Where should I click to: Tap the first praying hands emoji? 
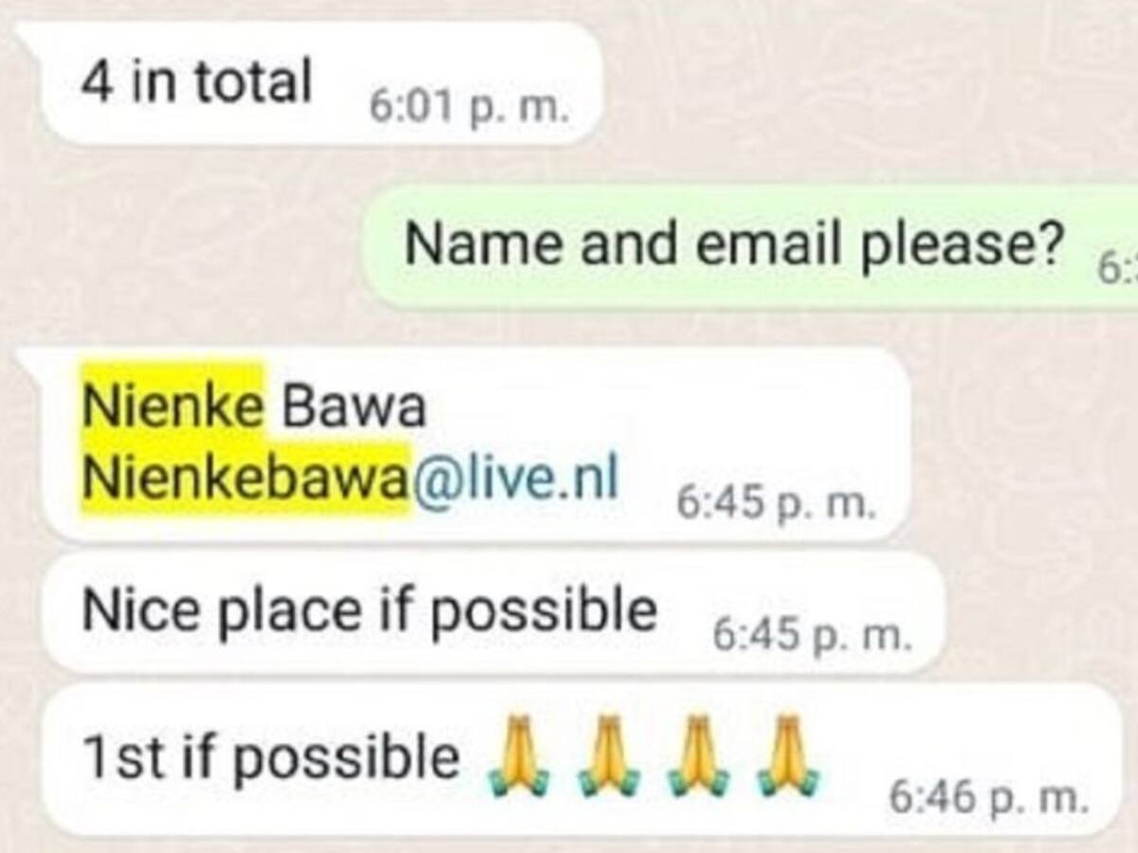[520, 755]
